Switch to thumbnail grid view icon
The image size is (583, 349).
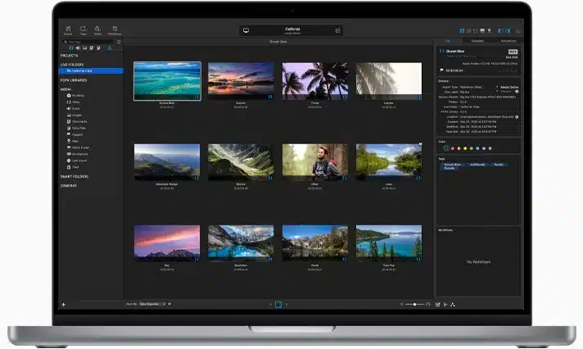[x=462, y=30]
